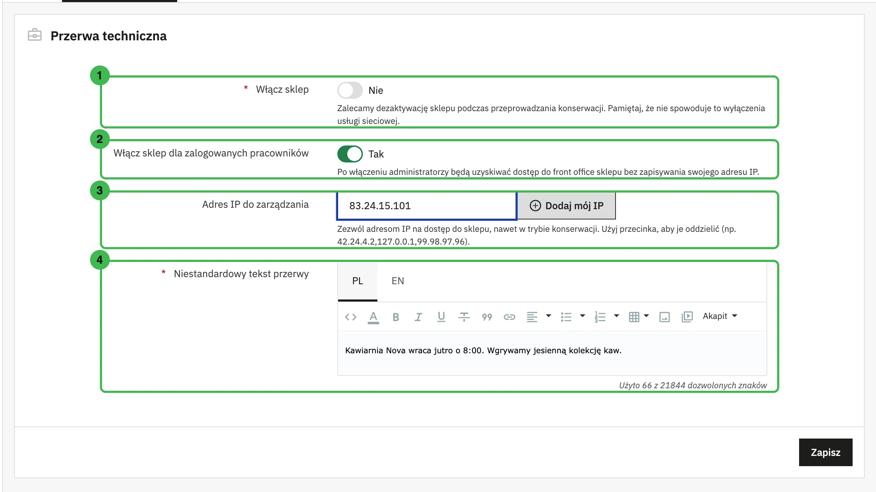Screen dimensions: 876x492
Task: Expand the alignment options arrow
Action: (x=549, y=316)
